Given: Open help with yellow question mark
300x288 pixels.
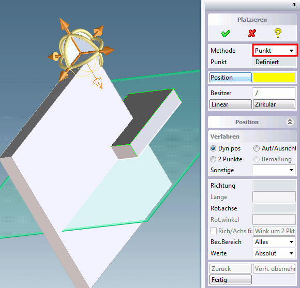Looking at the screenshot, I should point(278,33).
